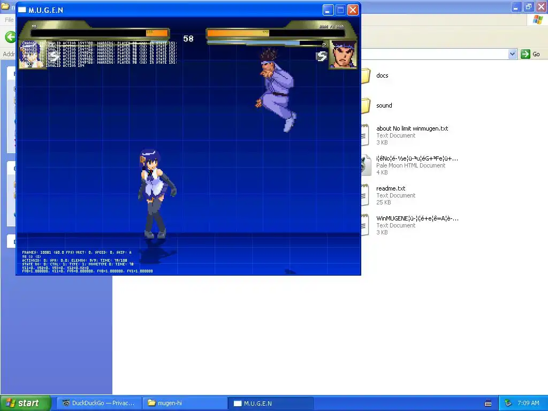Click the round timer showing 58
The image size is (548, 411).
(x=188, y=39)
